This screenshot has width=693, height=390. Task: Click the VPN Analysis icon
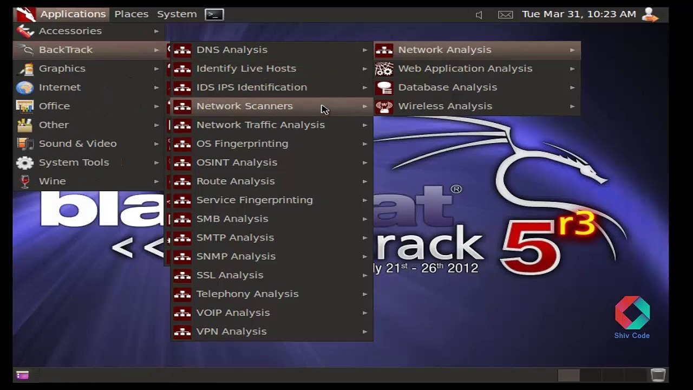pos(182,331)
